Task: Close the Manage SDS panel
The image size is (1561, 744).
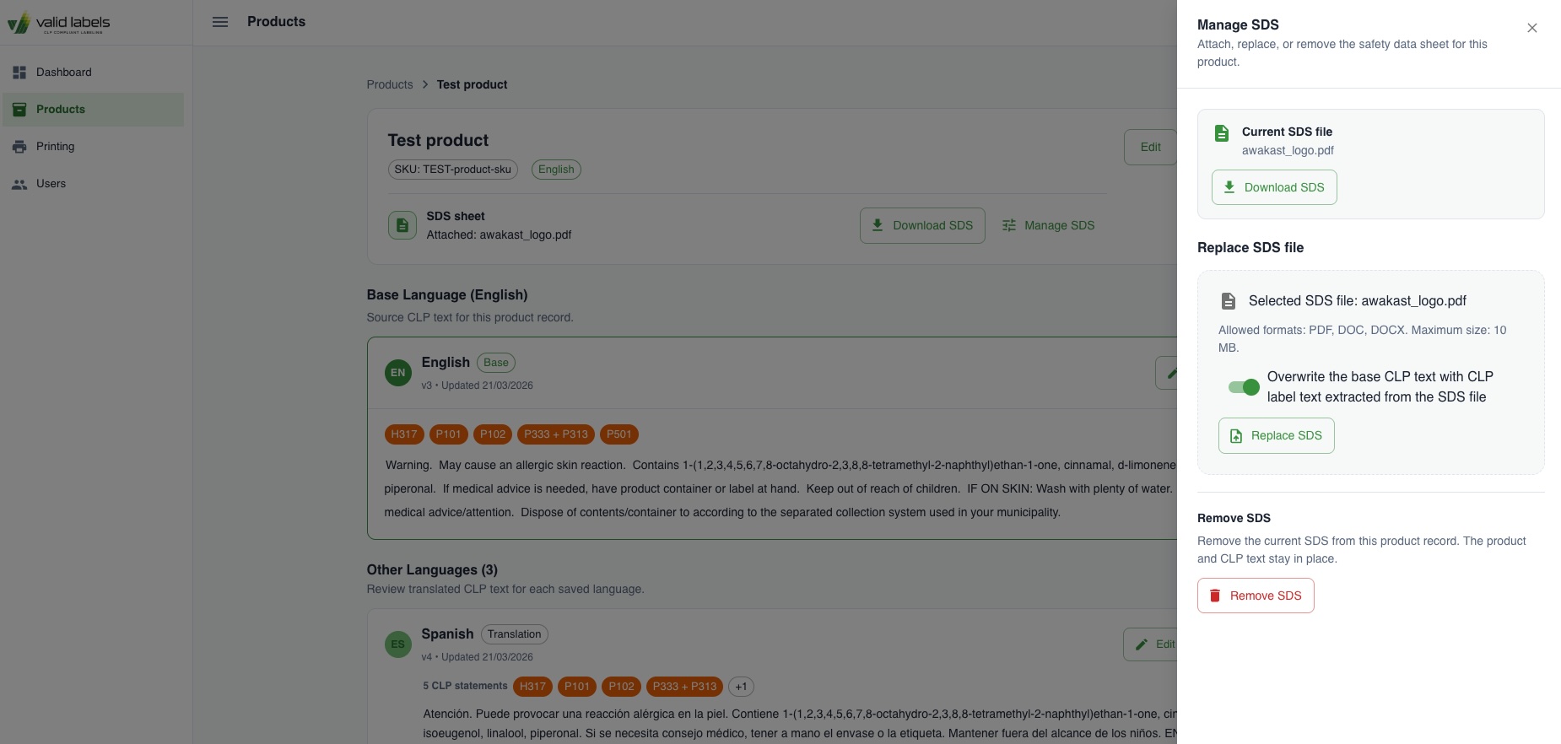Action: pos(1532,28)
